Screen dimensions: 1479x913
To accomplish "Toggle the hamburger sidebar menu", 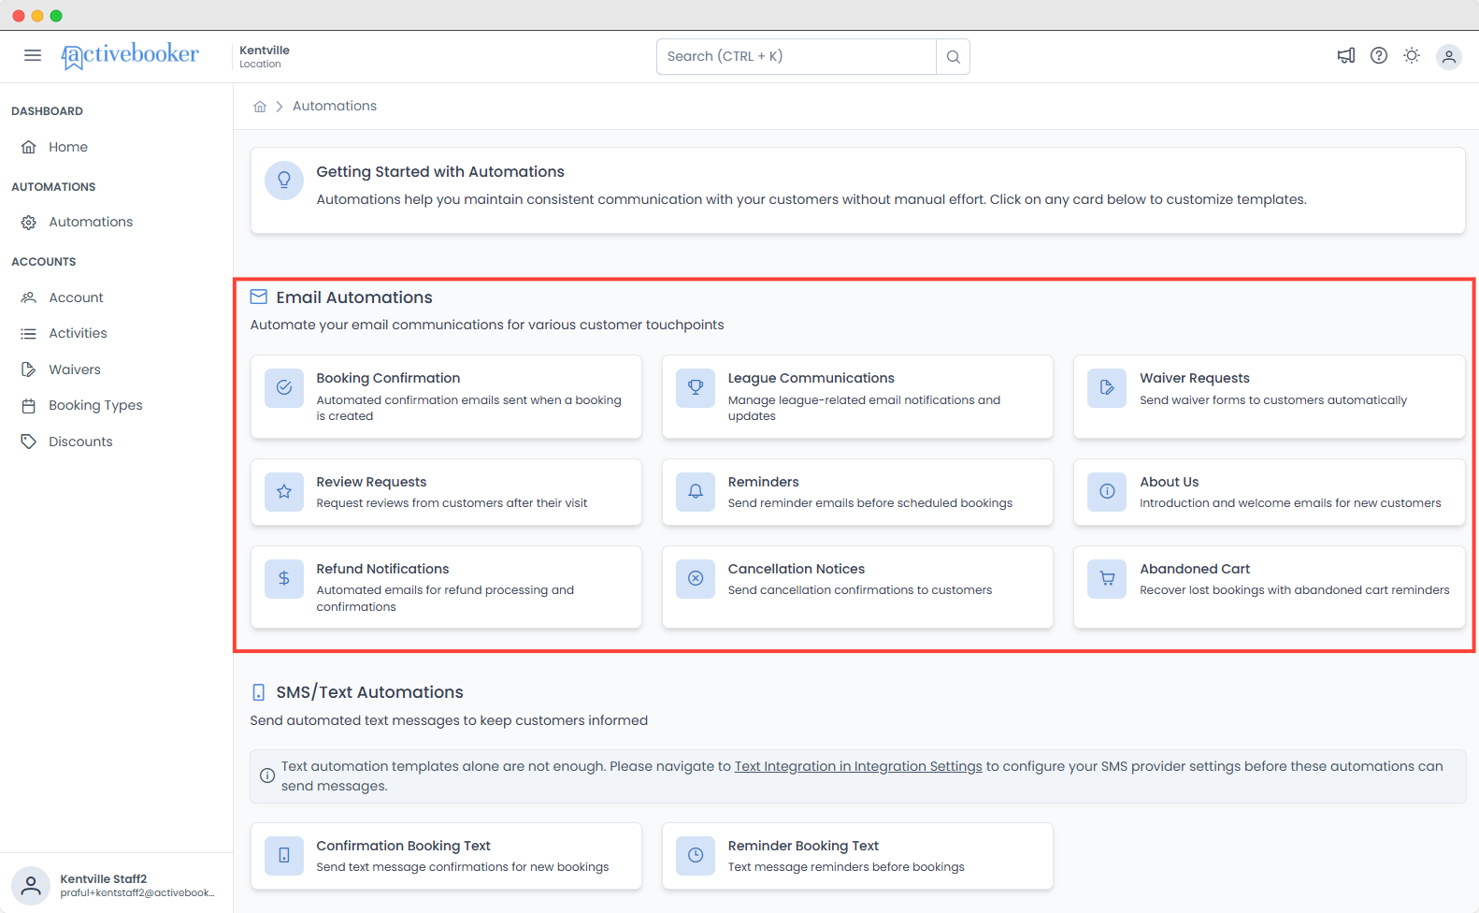I will coord(33,55).
